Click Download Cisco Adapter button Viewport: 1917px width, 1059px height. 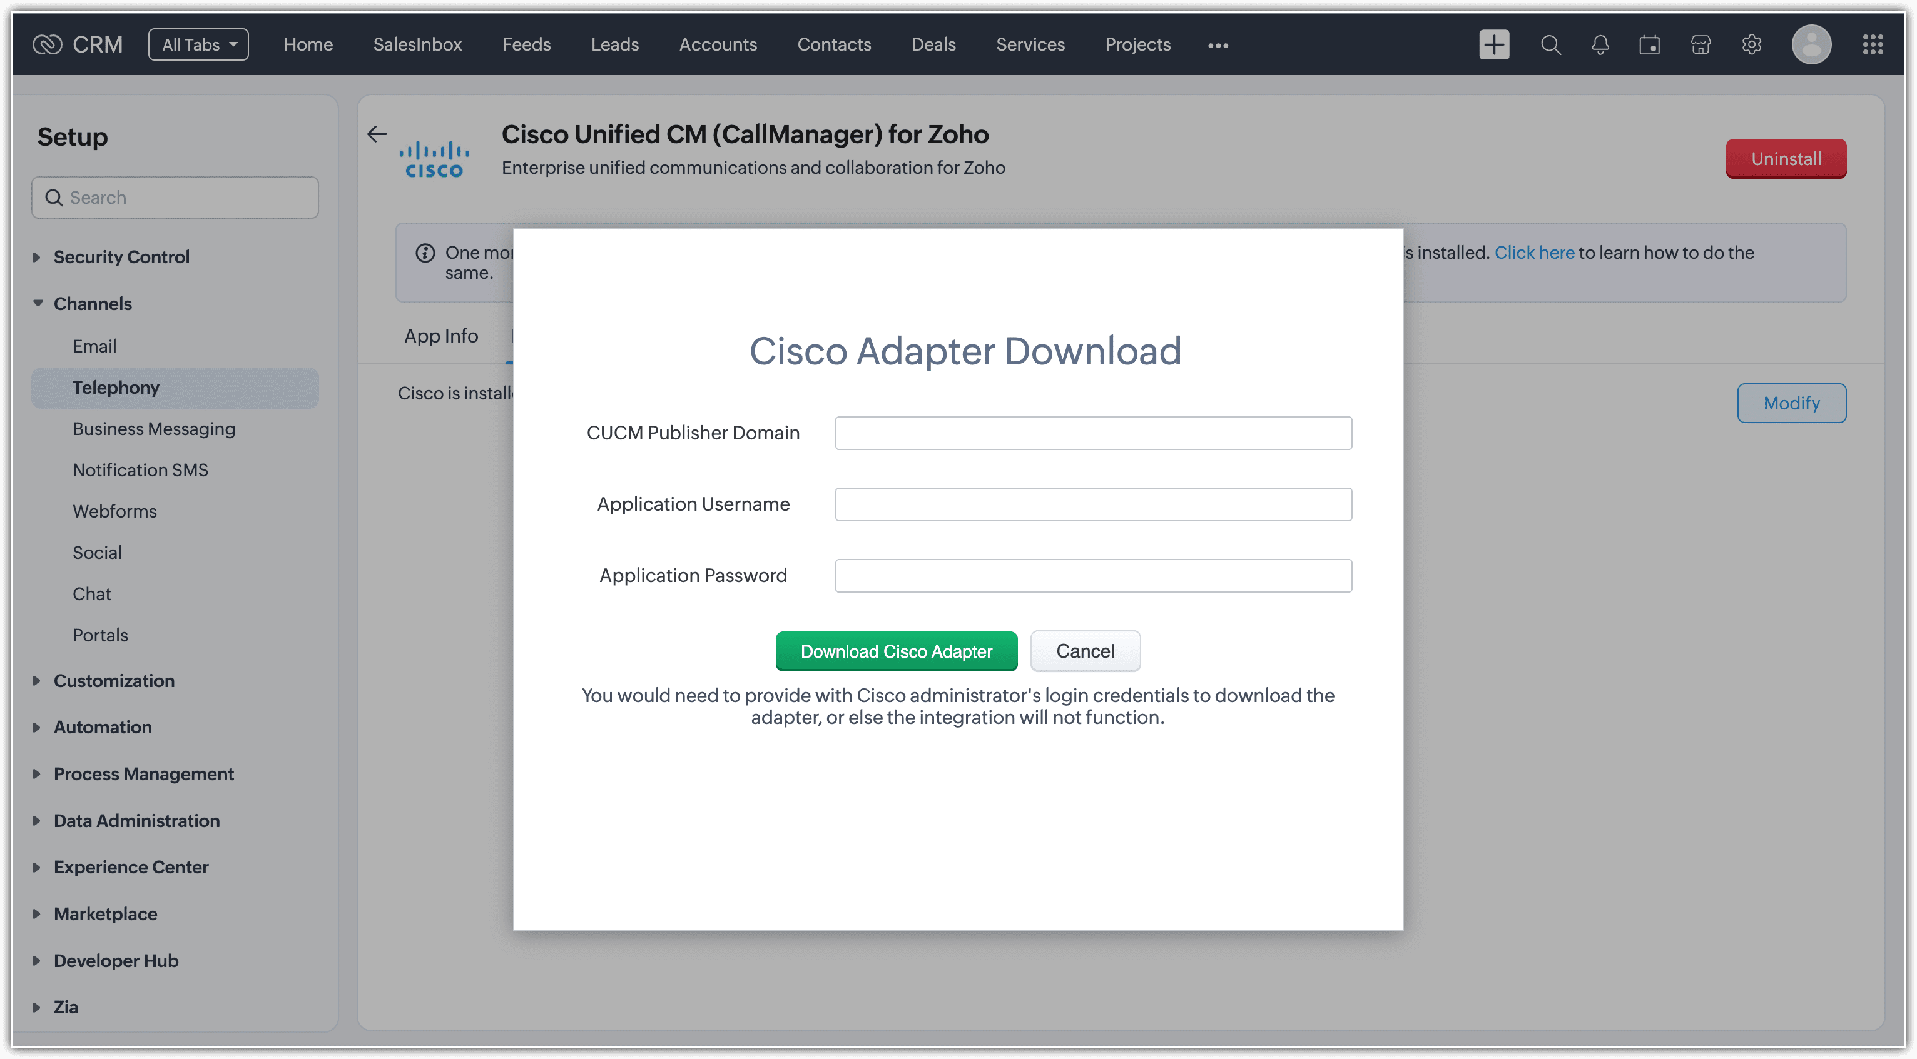(896, 651)
